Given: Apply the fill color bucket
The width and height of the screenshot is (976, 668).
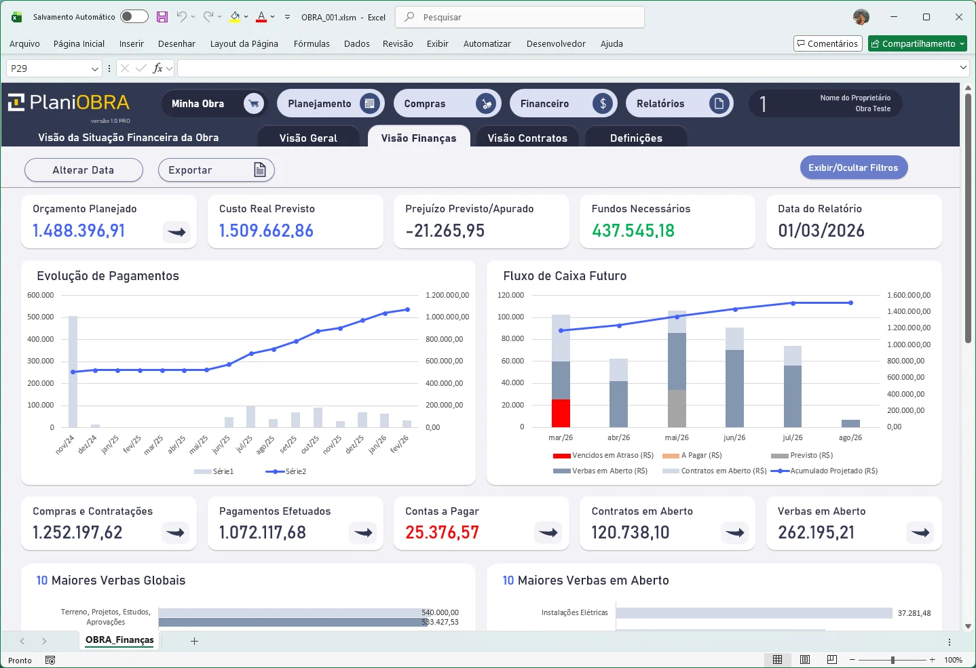Looking at the screenshot, I should click(x=235, y=16).
